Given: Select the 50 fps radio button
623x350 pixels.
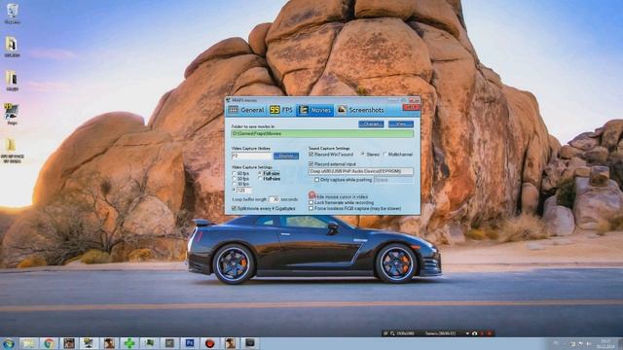Looking at the screenshot, I should pos(234,179).
